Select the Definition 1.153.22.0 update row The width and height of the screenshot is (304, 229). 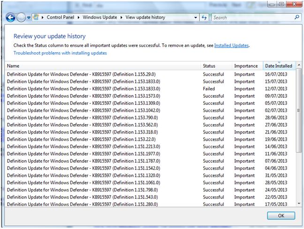coord(151,139)
